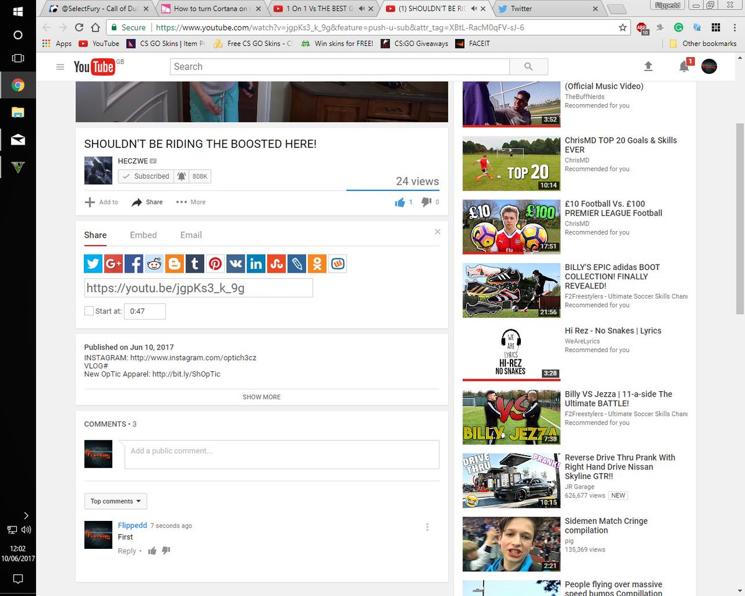This screenshot has height=596, width=745.
Task: Share the video on VK
Action: tap(236, 264)
